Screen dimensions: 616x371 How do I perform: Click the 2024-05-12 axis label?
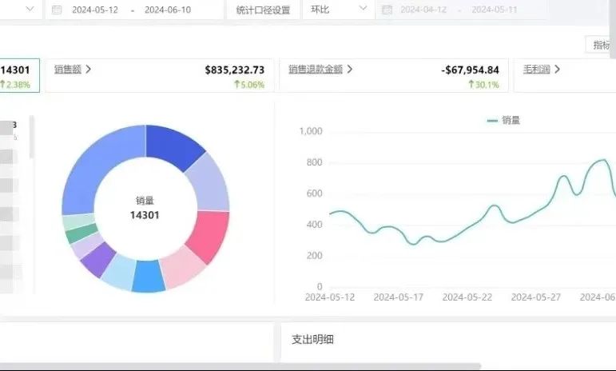point(330,297)
